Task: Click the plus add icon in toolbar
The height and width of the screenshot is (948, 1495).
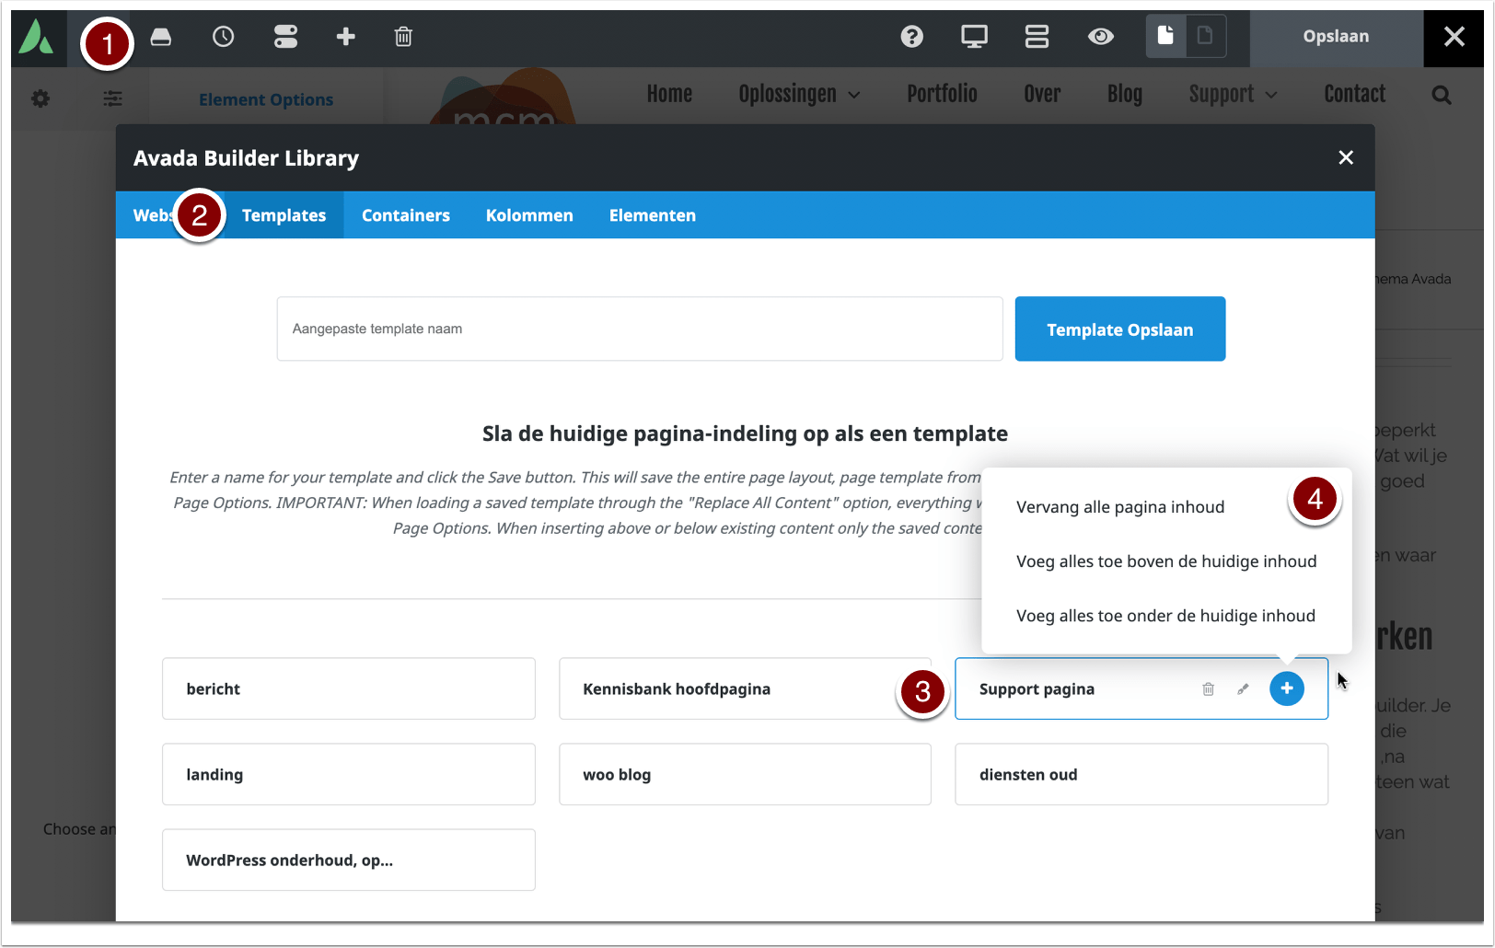Action: tap(345, 37)
